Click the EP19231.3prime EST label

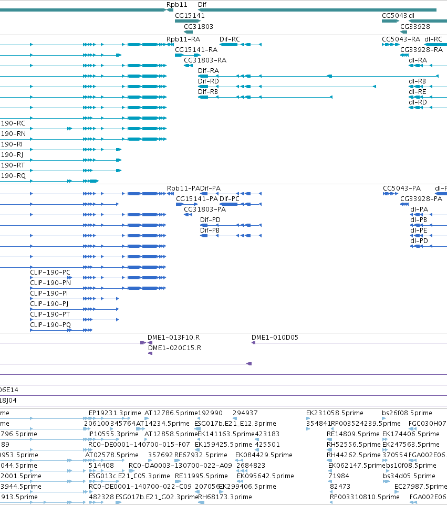click(x=115, y=413)
